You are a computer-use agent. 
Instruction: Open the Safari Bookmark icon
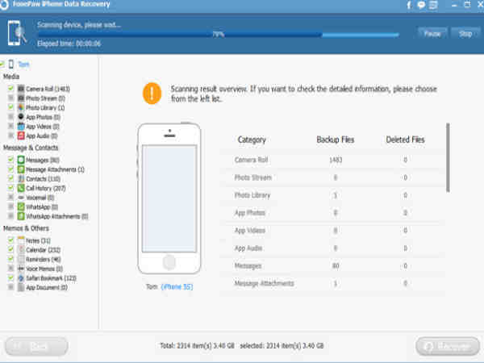point(21,278)
